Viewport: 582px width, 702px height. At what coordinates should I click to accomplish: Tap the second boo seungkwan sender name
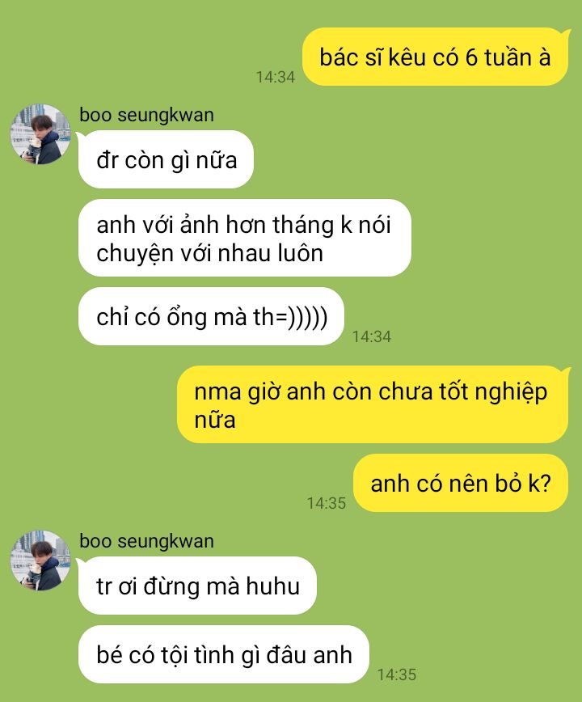(x=147, y=541)
